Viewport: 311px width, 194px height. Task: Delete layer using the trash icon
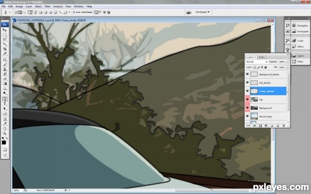coord(284,126)
